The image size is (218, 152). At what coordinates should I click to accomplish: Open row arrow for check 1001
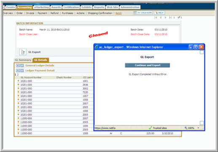pyautogui.click(x=18, y=81)
